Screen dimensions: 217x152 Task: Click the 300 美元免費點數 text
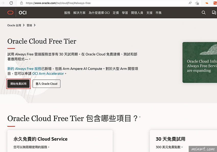[170, 147]
